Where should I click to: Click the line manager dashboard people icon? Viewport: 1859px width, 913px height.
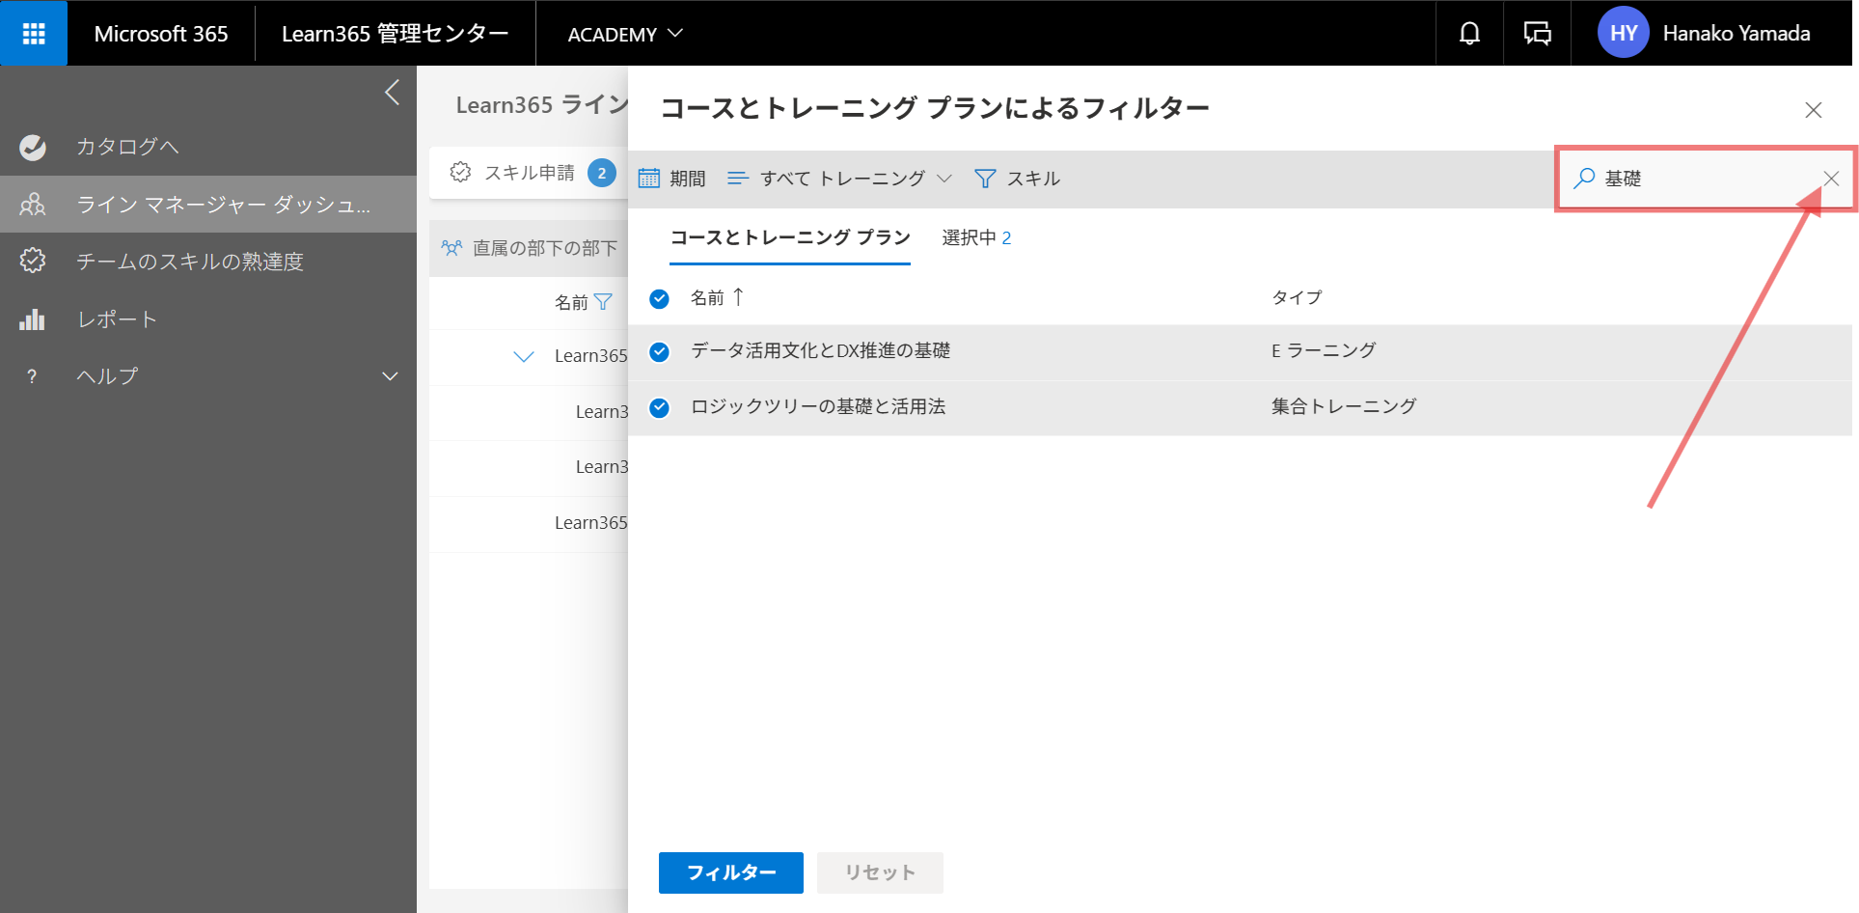(33, 205)
